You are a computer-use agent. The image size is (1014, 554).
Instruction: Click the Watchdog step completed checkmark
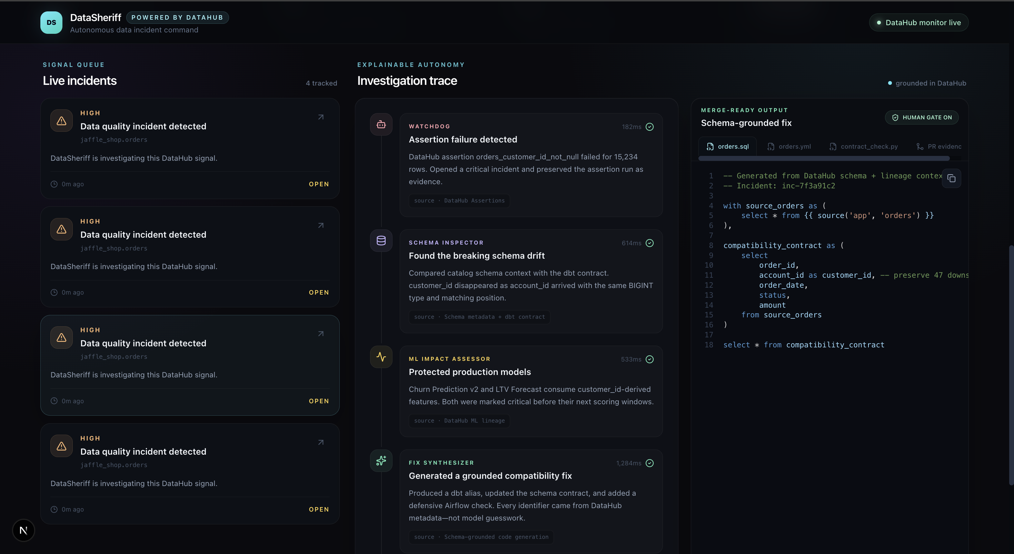pos(649,127)
